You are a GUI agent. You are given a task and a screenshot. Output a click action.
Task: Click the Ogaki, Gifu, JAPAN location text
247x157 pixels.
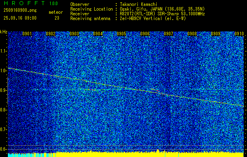tap(162, 9)
